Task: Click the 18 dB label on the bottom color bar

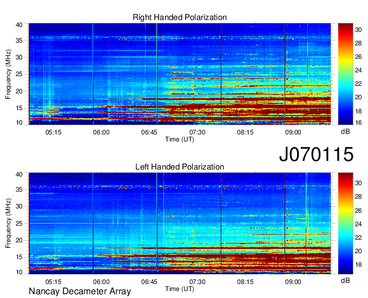Action: [x=358, y=265]
